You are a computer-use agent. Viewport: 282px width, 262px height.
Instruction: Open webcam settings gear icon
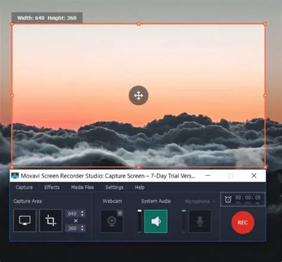coord(120,213)
